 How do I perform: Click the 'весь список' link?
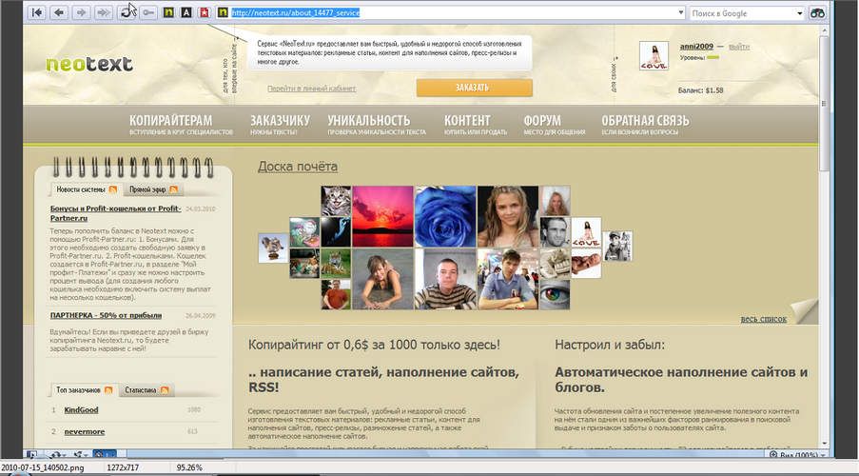coord(763,319)
